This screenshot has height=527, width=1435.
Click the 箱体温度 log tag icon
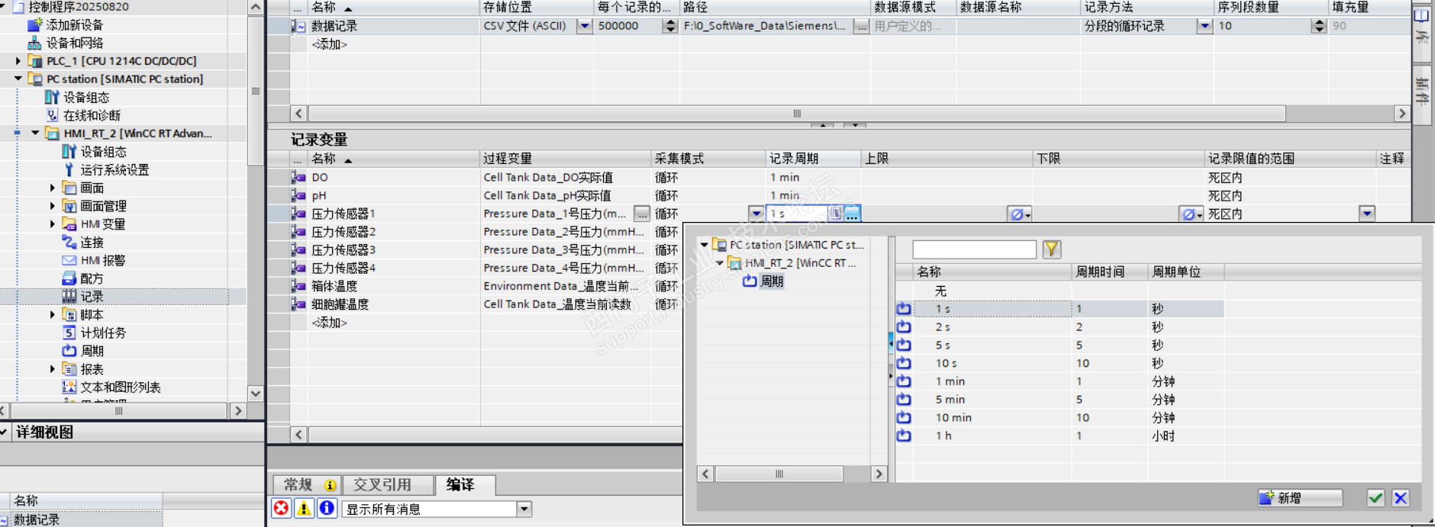point(298,287)
